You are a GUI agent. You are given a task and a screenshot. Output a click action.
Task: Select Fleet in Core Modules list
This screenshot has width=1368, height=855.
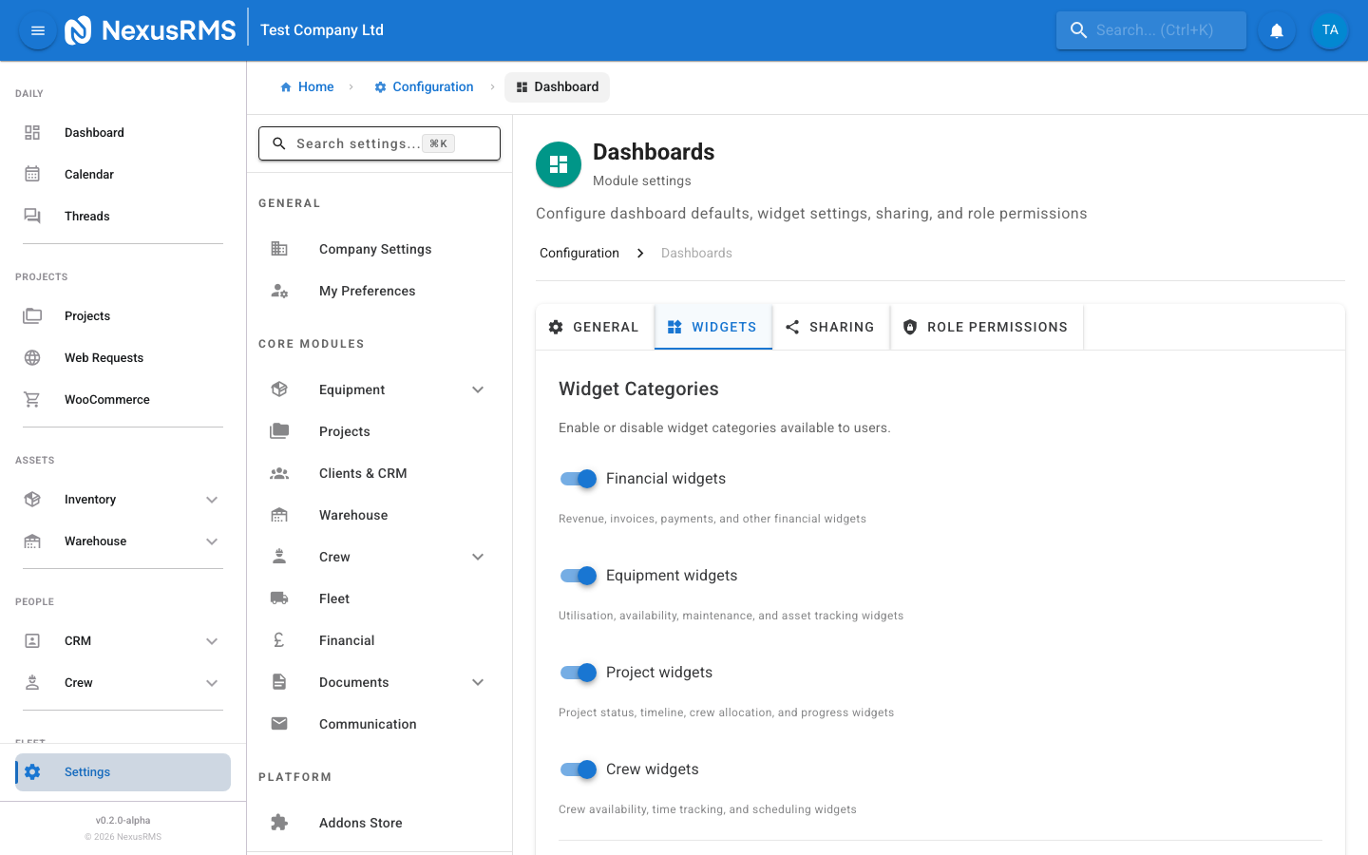click(x=333, y=598)
